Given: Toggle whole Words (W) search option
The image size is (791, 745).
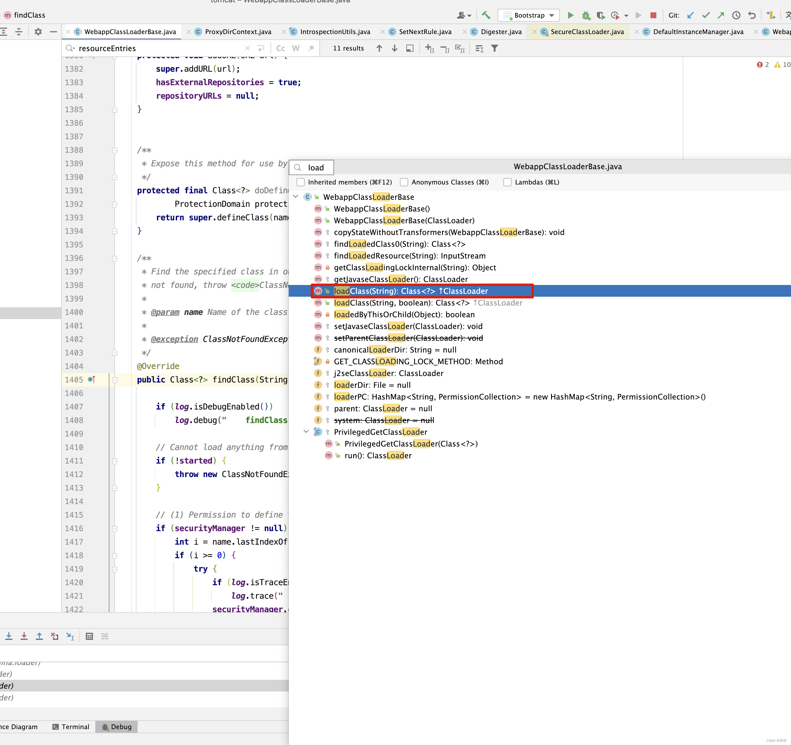Looking at the screenshot, I should pos(296,48).
